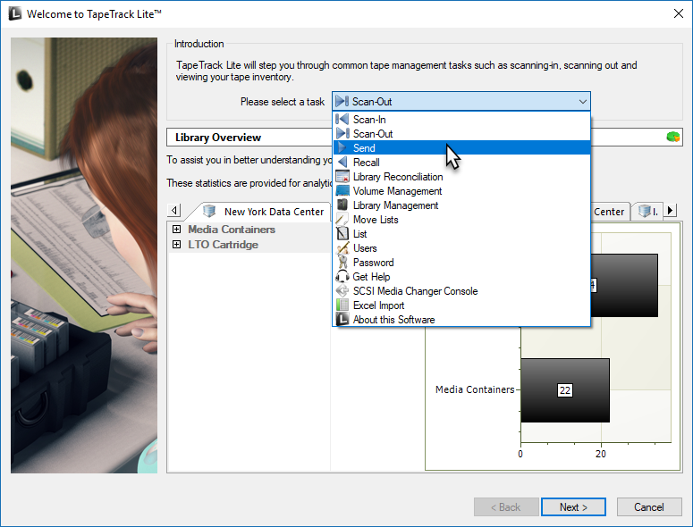The image size is (693, 527).
Task: Open the rightmost tab with the server icon
Action: (647, 212)
